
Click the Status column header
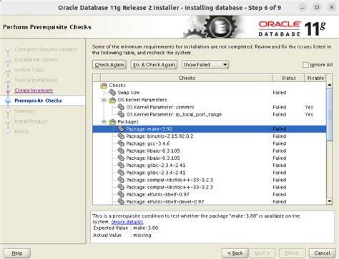(x=289, y=78)
